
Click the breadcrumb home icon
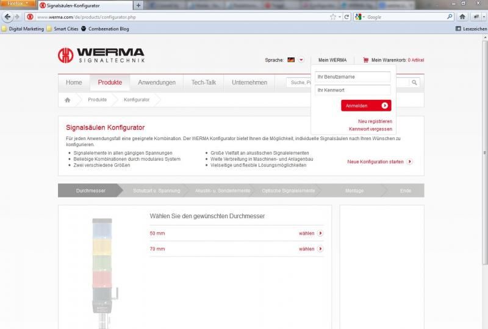pos(67,100)
